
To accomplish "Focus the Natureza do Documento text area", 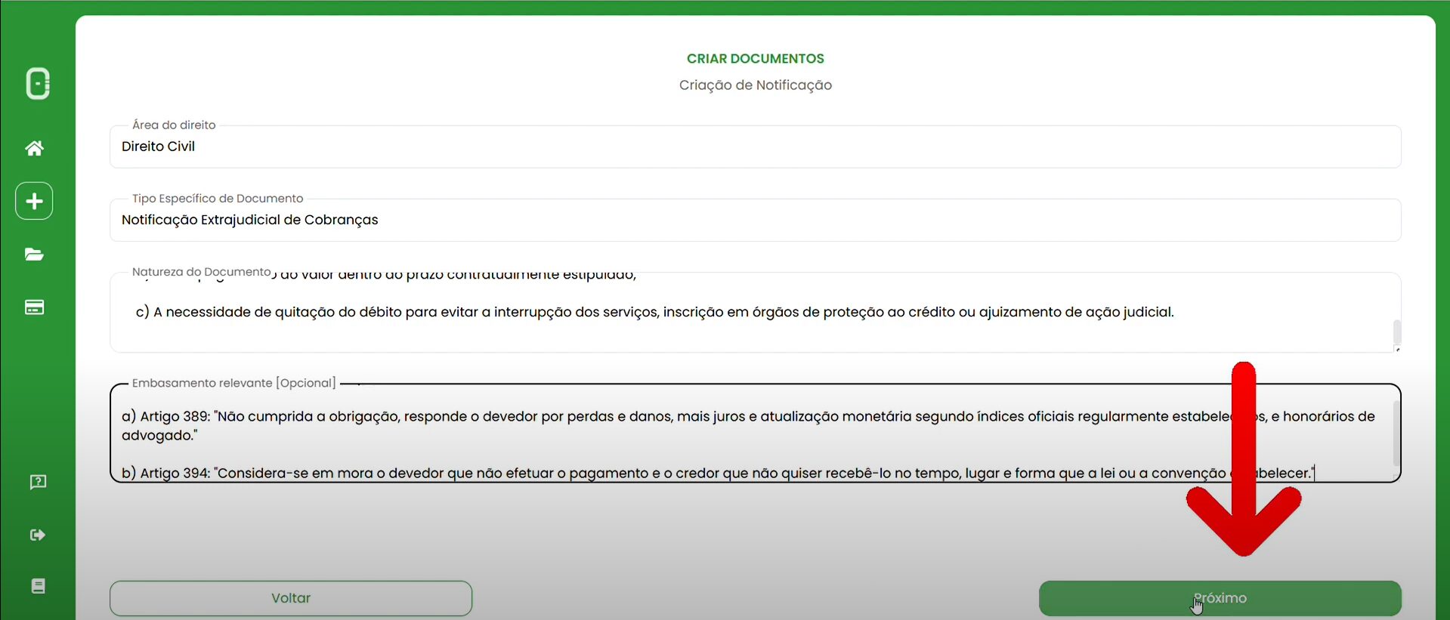I will [x=756, y=312].
